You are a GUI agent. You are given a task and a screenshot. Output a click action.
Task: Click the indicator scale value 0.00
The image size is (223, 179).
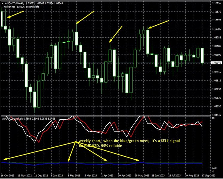pyautogui.click(x=214, y=168)
